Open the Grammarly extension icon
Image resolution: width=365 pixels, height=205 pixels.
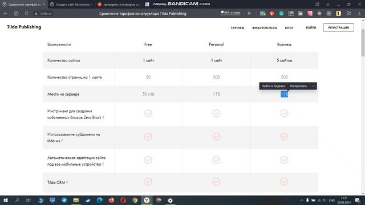[281, 14]
